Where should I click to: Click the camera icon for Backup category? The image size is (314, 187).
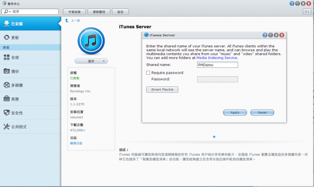click(x=6, y=71)
